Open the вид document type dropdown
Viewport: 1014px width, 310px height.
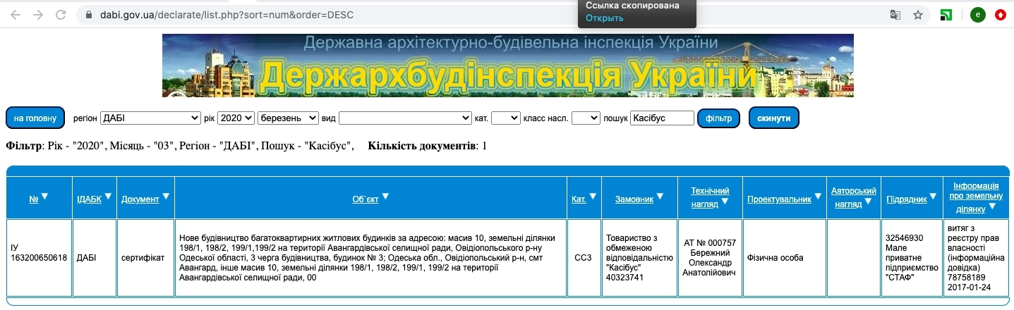pyautogui.click(x=405, y=118)
